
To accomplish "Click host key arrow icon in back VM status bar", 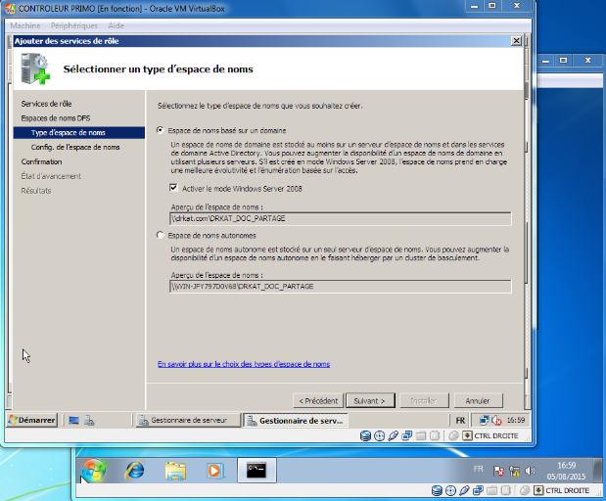I will (x=538, y=491).
